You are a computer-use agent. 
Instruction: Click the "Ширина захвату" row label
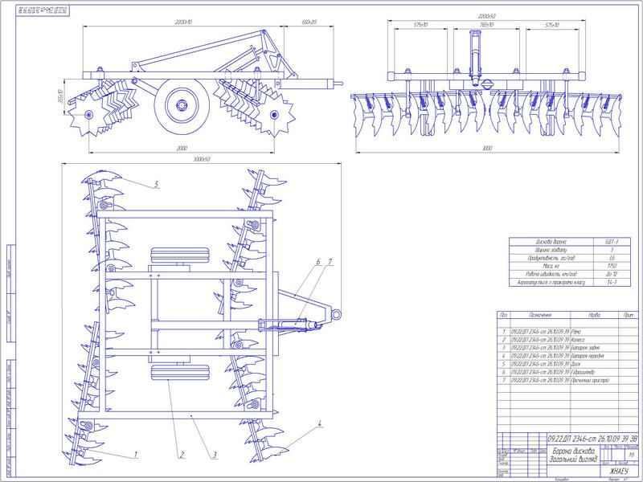551,250
